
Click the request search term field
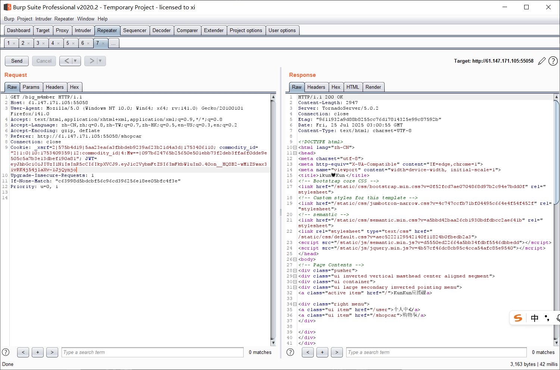click(153, 352)
